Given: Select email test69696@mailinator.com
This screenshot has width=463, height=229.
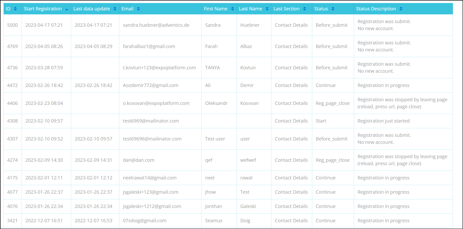Looking at the screenshot, I should point(152,139).
